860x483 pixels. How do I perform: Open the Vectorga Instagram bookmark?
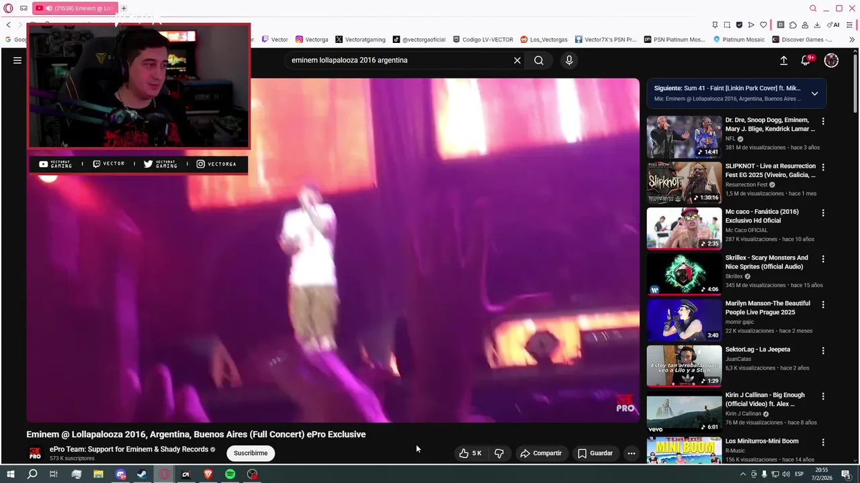point(312,40)
